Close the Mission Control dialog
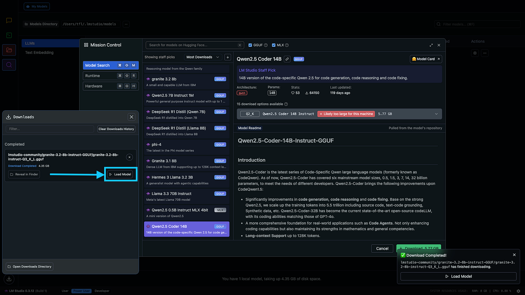 click(x=439, y=45)
